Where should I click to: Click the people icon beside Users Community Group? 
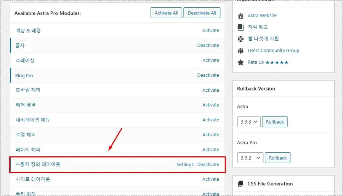pos(240,51)
